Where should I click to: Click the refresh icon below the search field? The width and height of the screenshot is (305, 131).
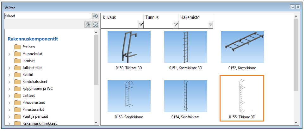tap(88, 25)
